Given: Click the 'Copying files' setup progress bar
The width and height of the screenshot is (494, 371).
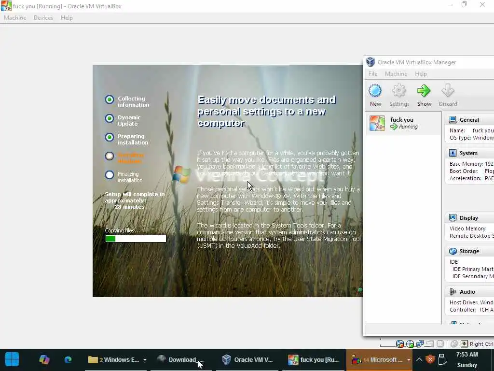Looking at the screenshot, I should [136, 239].
